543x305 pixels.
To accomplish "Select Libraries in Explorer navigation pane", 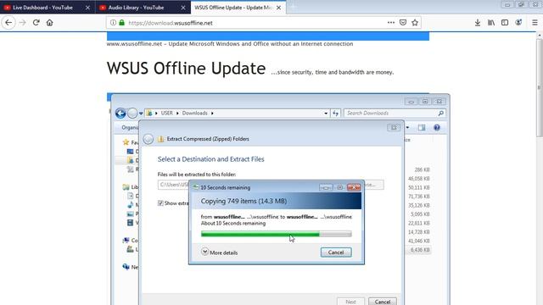I will [132, 187].
